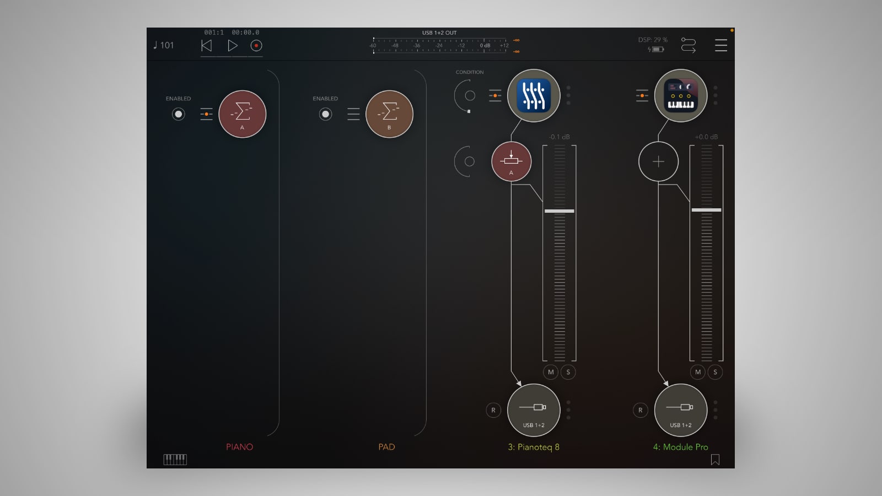Tap the piano keyboard icon in bottom corner
Viewport: 882px width, 496px height.
175,459
